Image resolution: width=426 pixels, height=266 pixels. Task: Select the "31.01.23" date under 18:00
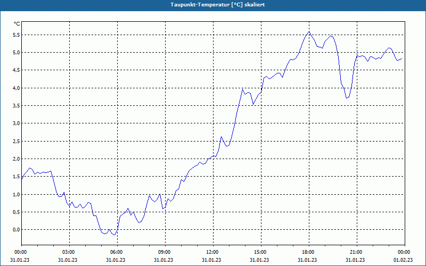[307, 260]
